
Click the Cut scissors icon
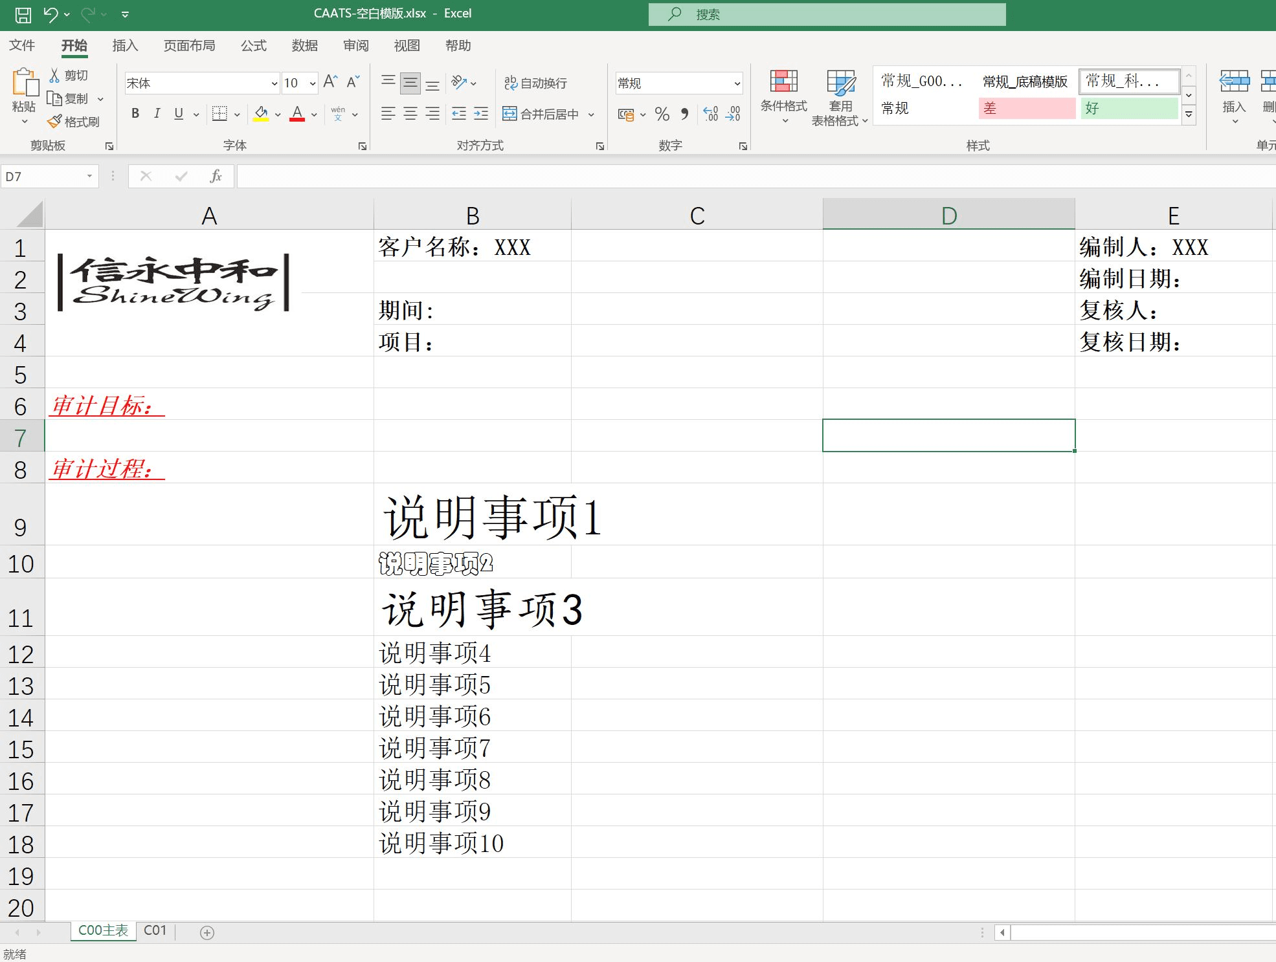point(55,75)
